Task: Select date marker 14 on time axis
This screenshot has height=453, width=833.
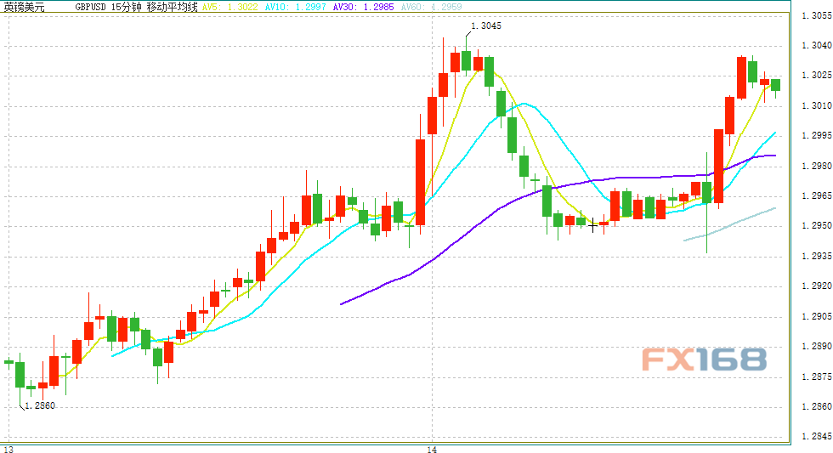Action: [x=432, y=447]
